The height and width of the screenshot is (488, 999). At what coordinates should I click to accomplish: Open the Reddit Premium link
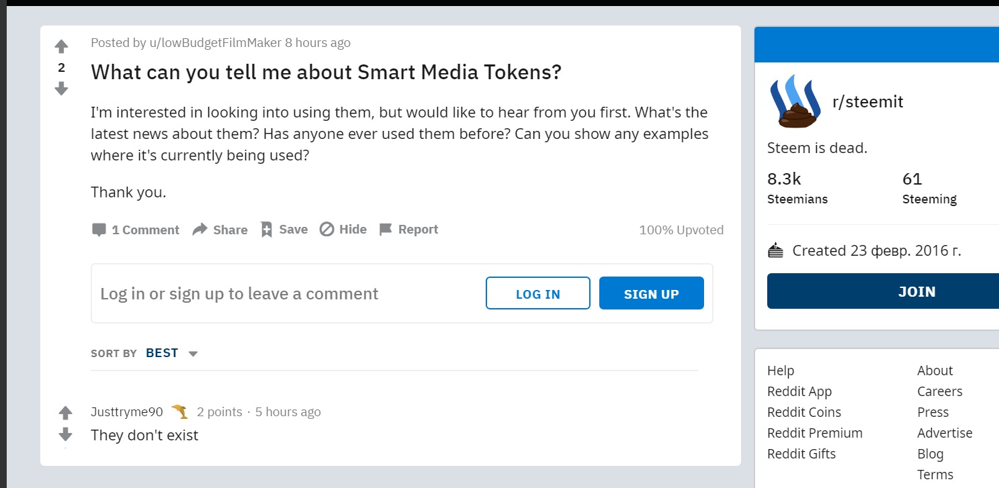814,433
